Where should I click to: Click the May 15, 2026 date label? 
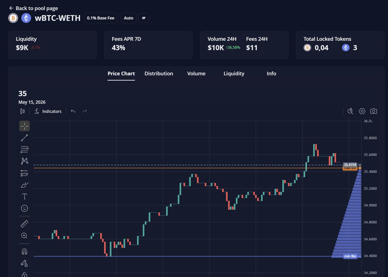click(32, 102)
